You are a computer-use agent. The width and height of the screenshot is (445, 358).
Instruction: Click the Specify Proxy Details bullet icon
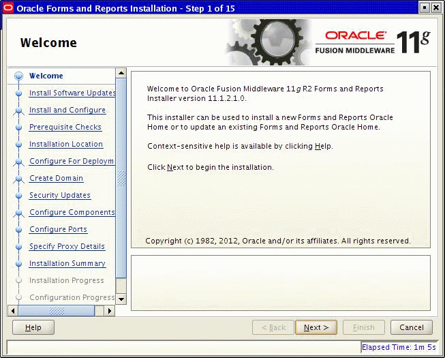(x=18, y=246)
